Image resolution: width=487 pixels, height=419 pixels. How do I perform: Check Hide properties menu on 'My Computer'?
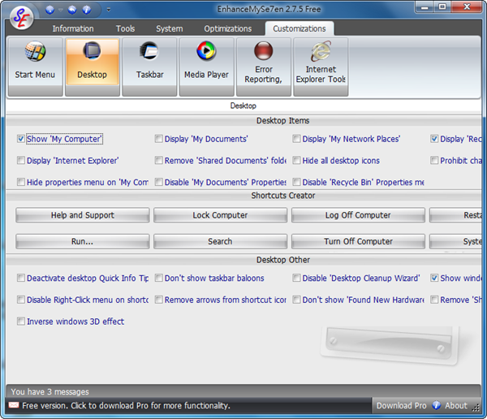pyautogui.click(x=21, y=182)
